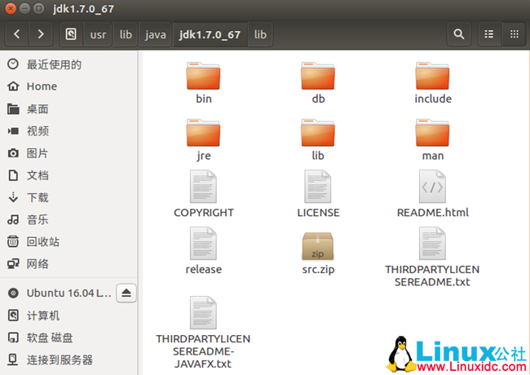Open Documents (文档) in sidebar
This screenshot has width=530, height=375.
(69, 175)
